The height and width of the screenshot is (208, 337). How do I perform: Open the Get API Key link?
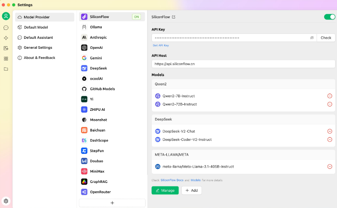(161, 45)
